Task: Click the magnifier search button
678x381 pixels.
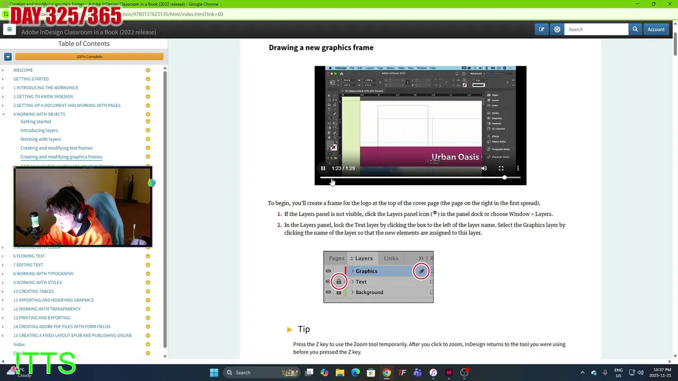Action: [635, 30]
